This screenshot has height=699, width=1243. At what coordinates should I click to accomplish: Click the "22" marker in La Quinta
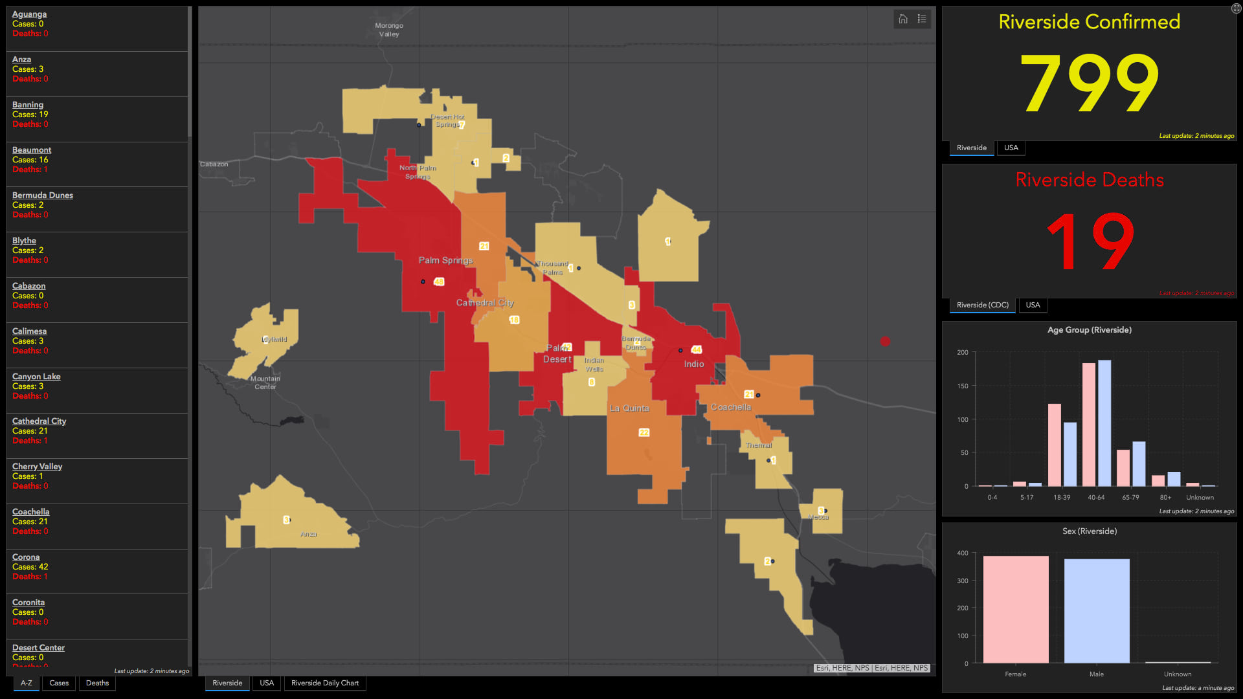tap(644, 432)
